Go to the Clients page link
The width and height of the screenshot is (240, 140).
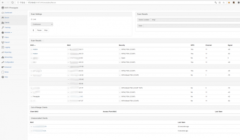point(7,22)
